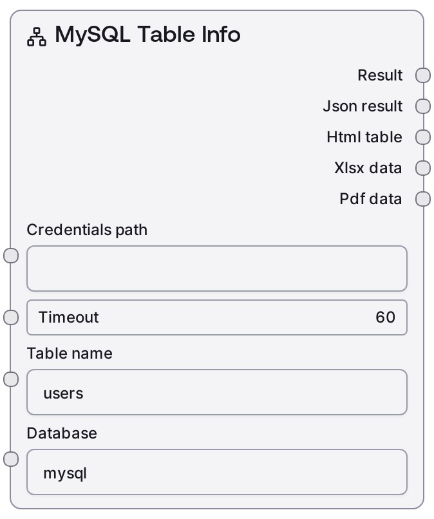Focus the empty Credentials path text box

(216, 268)
